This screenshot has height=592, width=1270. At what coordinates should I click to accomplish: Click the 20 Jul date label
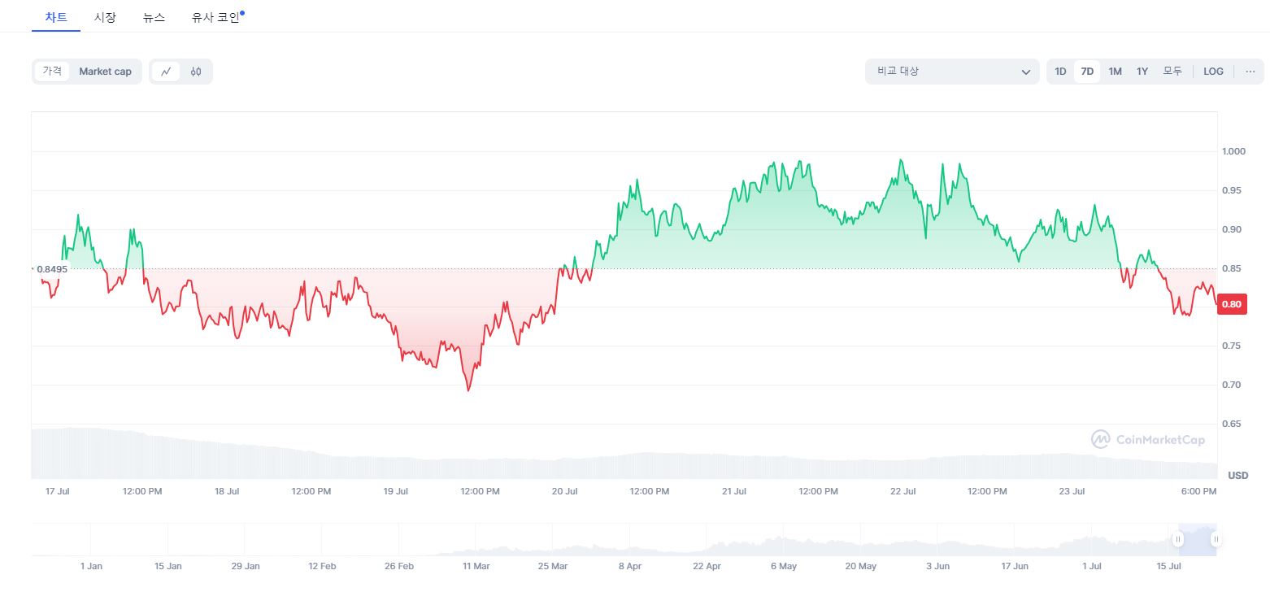coord(564,491)
